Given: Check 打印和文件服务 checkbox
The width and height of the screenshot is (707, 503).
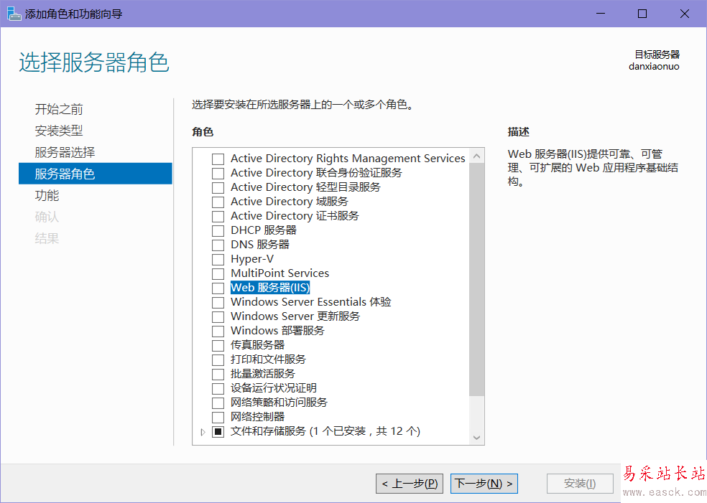Looking at the screenshot, I should click(x=218, y=360).
